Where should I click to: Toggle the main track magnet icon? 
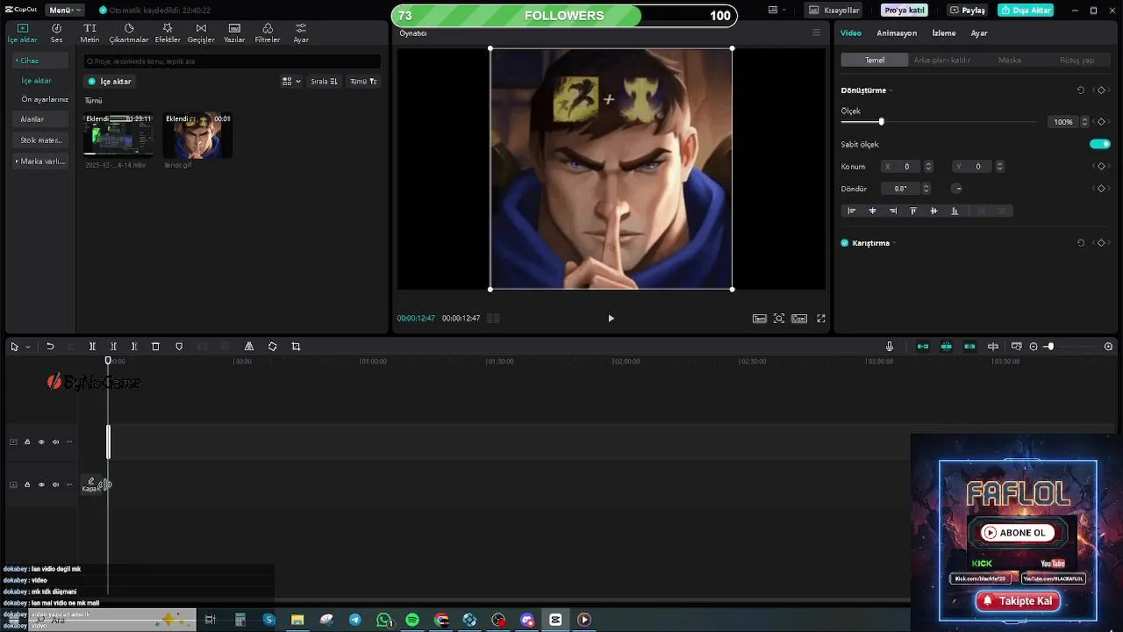click(923, 347)
